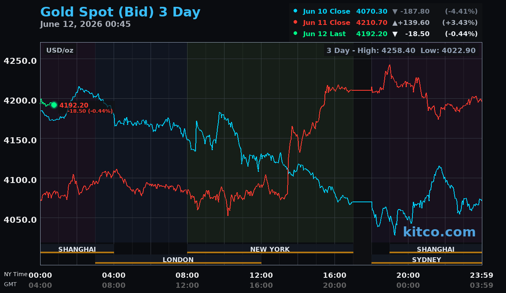
Task: Click the (+3.43%) percent change
Action: coord(460,23)
